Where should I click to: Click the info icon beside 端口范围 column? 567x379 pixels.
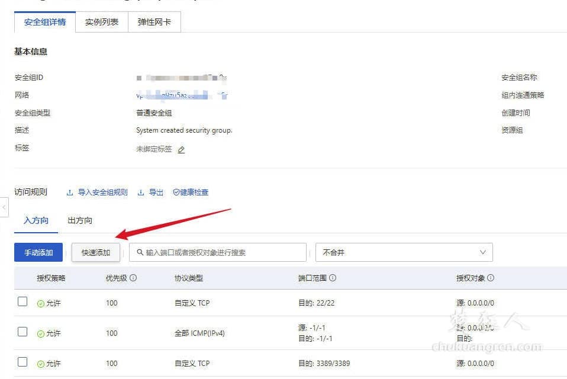click(x=332, y=277)
